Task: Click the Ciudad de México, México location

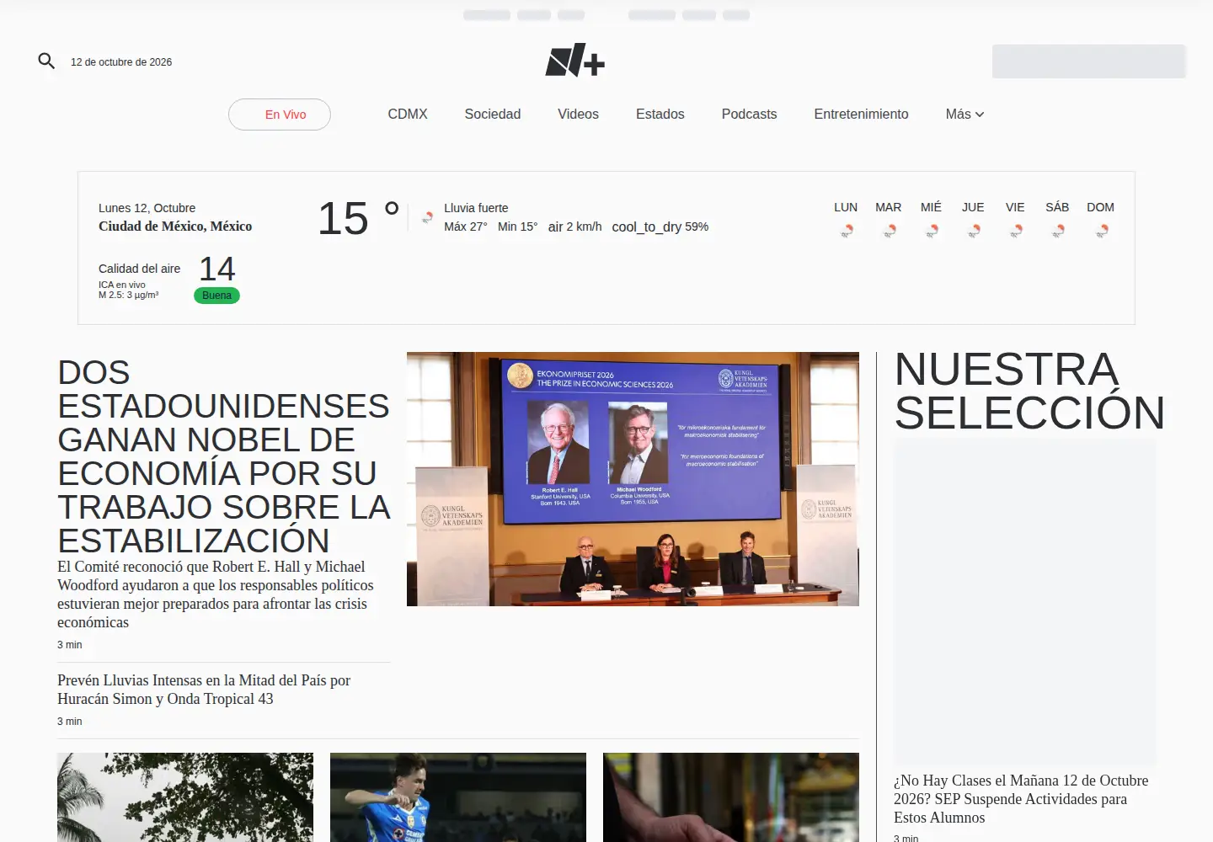Action: coord(175,226)
